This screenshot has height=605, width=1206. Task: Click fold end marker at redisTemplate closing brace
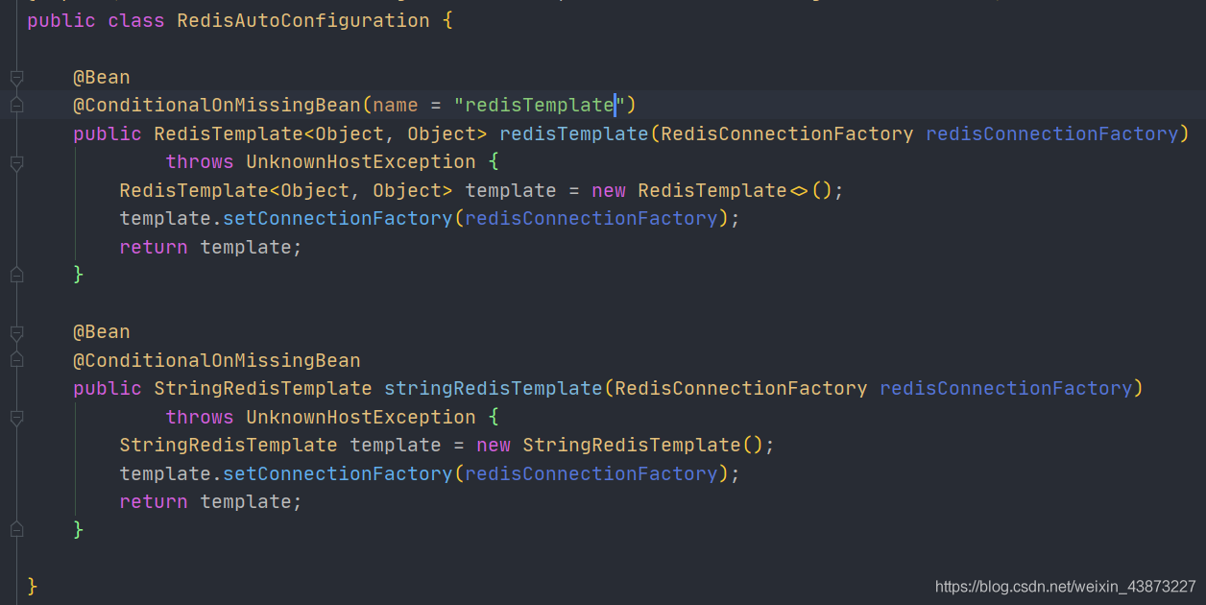pyautogui.click(x=16, y=275)
